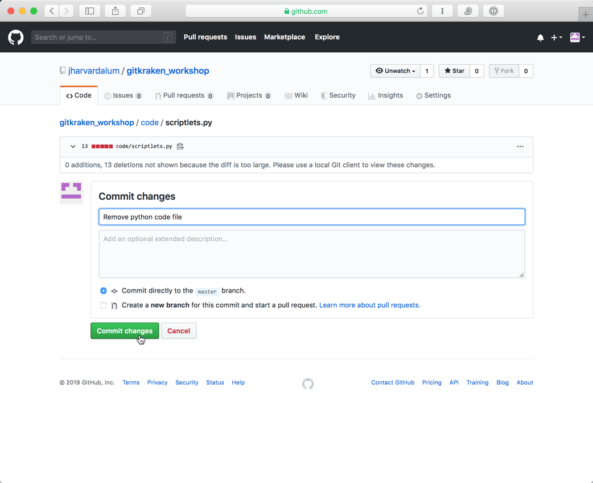
Task: Click the extended description text area
Action: coord(312,253)
